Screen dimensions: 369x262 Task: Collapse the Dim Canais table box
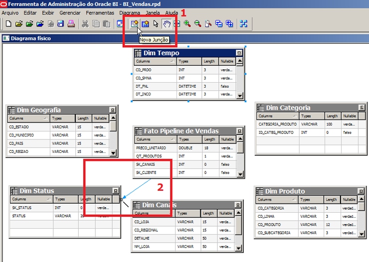coord(238,205)
